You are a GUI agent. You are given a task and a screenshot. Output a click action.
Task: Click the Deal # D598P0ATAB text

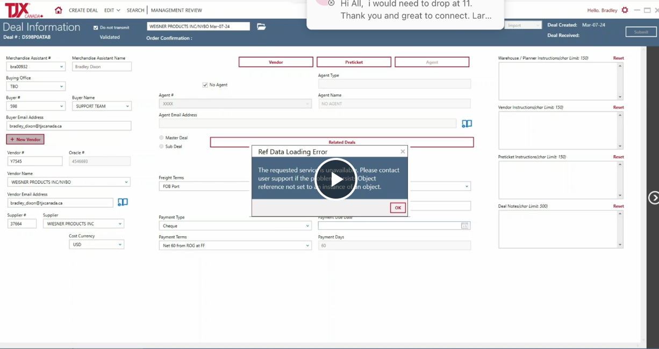click(x=27, y=37)
